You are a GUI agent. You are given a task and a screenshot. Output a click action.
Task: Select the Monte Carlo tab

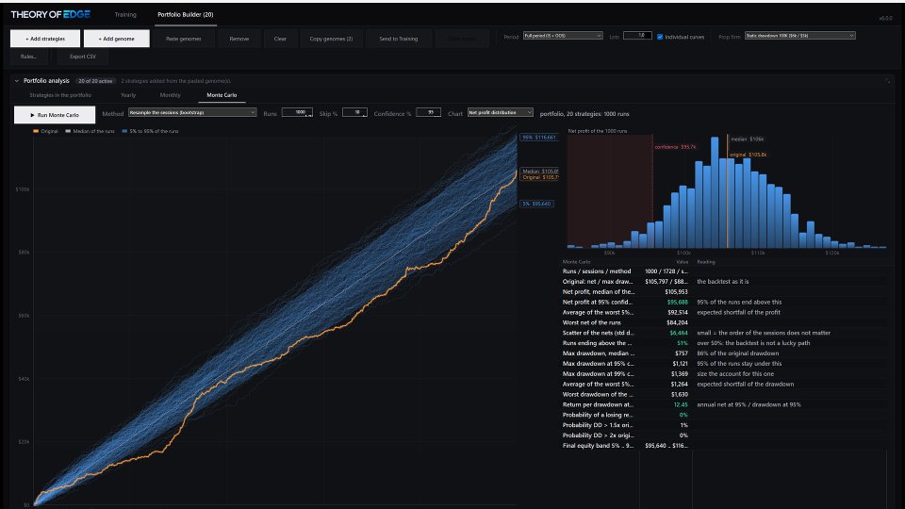222,95
